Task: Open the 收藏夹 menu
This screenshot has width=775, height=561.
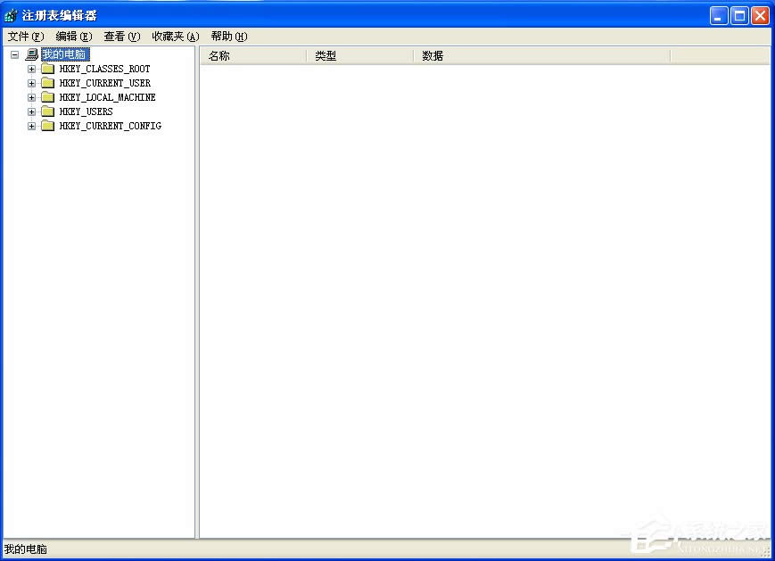Action: coord(174,37)
